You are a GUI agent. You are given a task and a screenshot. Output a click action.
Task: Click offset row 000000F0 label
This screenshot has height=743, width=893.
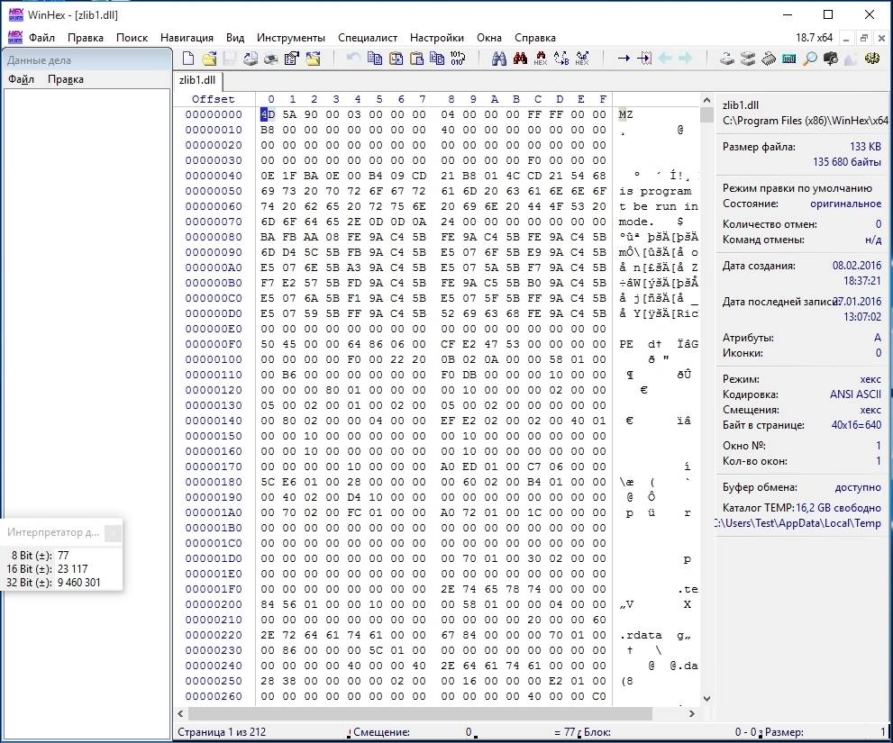click(x=214, y=344)
